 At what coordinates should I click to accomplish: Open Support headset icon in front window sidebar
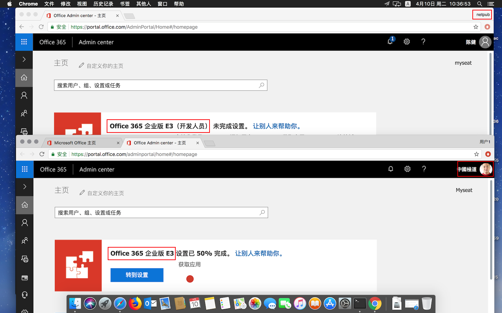(x=25, y=295)
